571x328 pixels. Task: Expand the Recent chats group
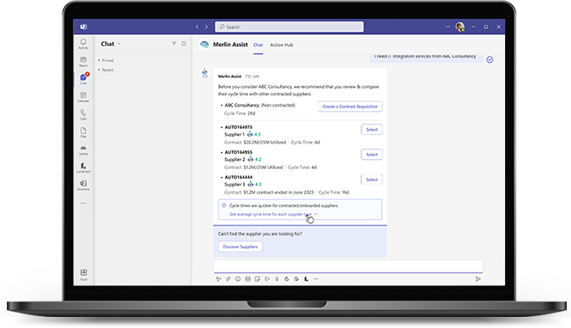(x=106, y=70)
